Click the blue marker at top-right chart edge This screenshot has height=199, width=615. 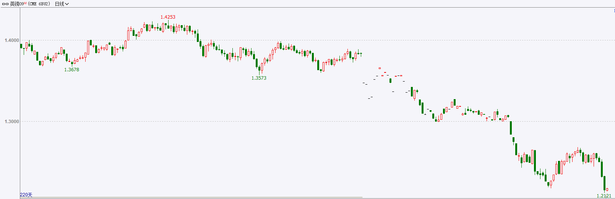[x=614, y=11]
